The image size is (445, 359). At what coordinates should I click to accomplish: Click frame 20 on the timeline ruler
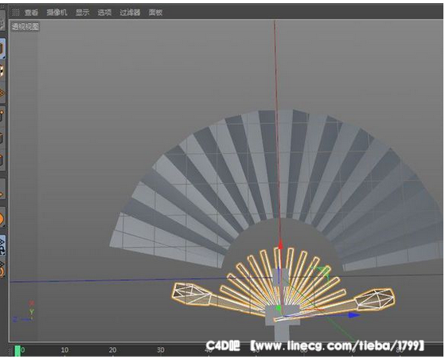tap(113, 350)
